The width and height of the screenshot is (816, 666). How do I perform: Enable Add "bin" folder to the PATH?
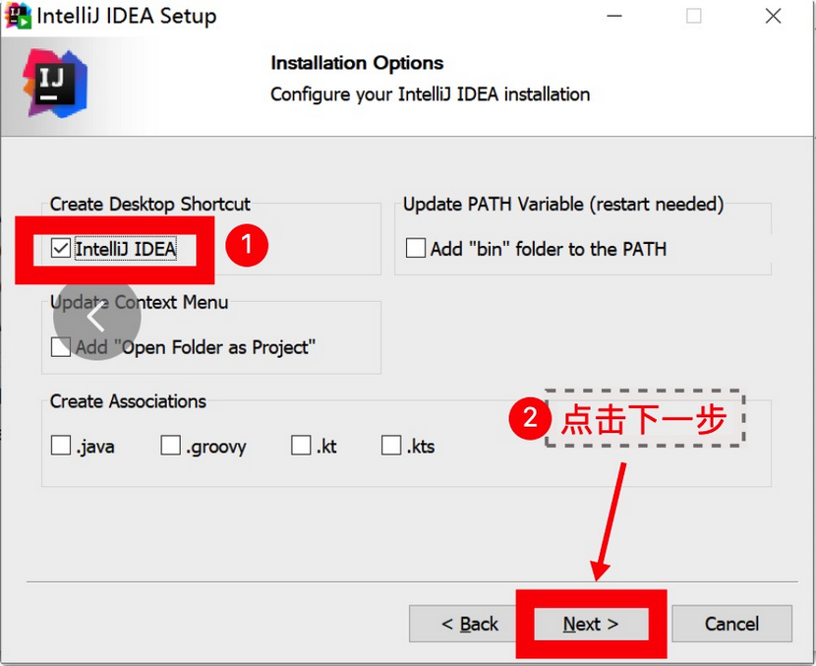[x=415, y=248]
